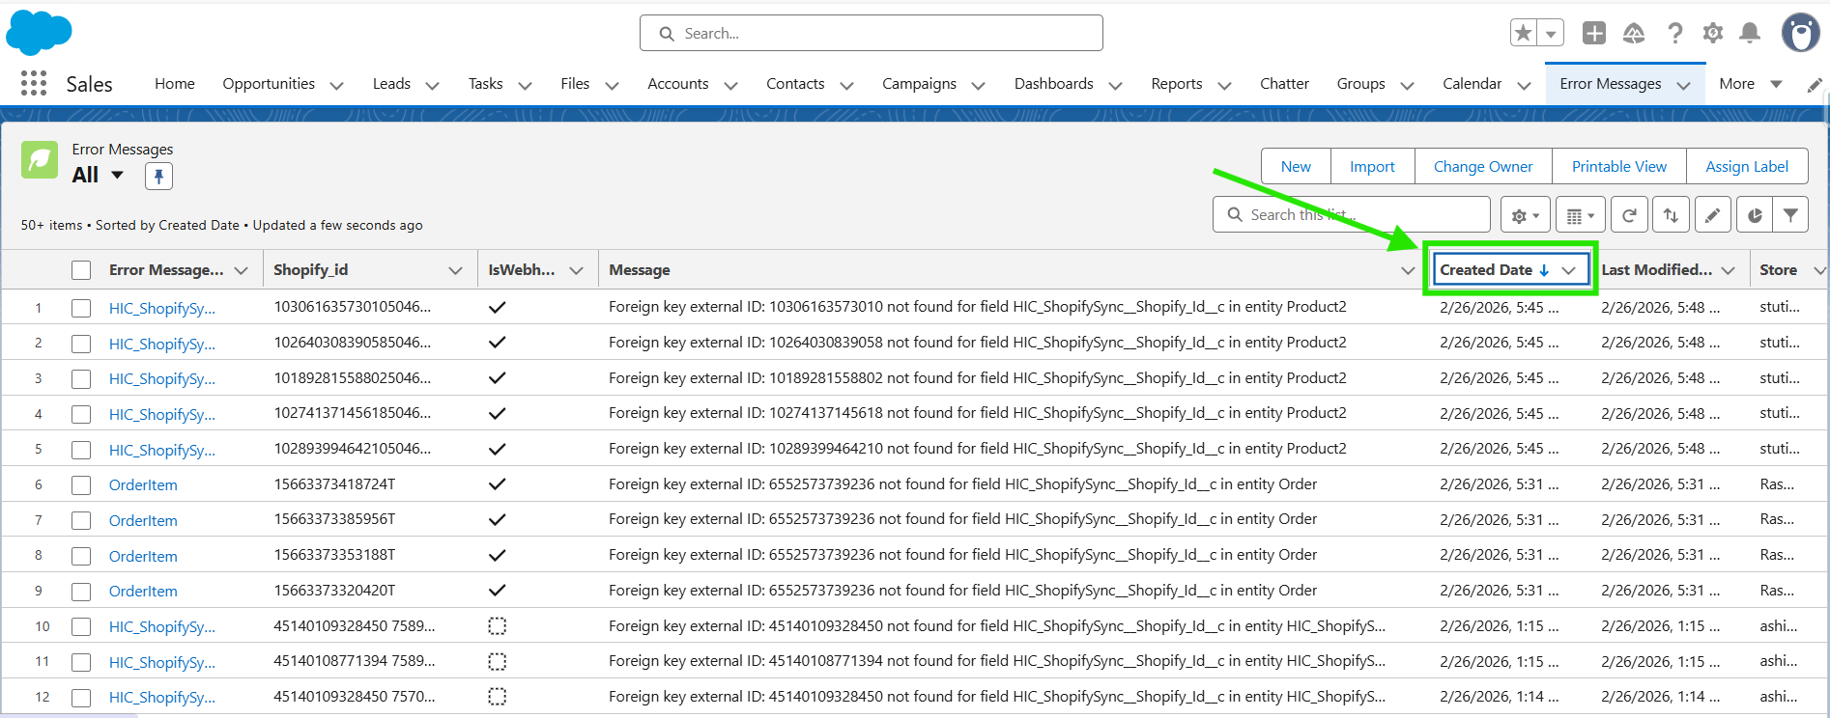Select row 6 OrderItem checkbox

point(81,485)
